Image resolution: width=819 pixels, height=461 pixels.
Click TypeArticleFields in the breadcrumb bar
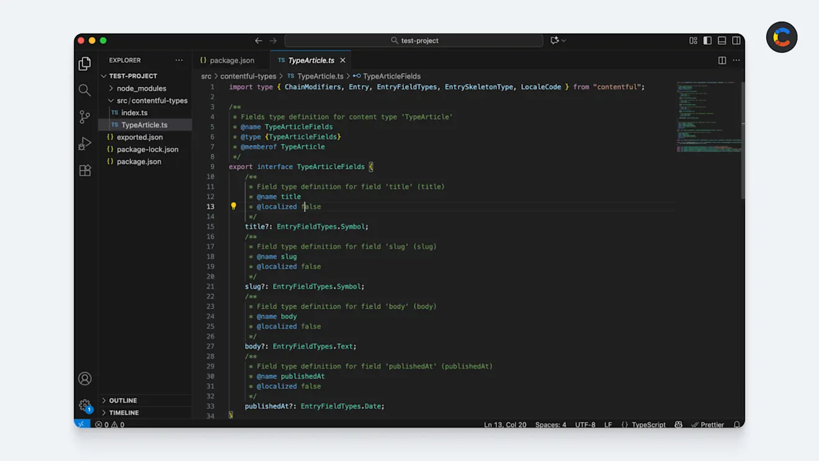pyautogui.click(x=391, y=76)
